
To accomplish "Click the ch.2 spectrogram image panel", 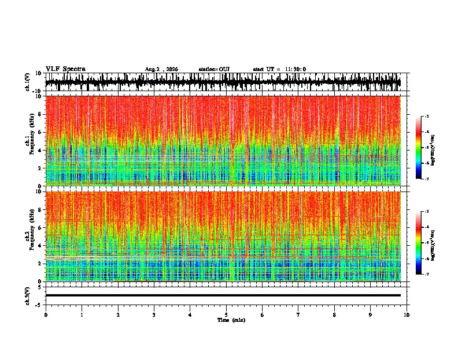I will (223, 236).
